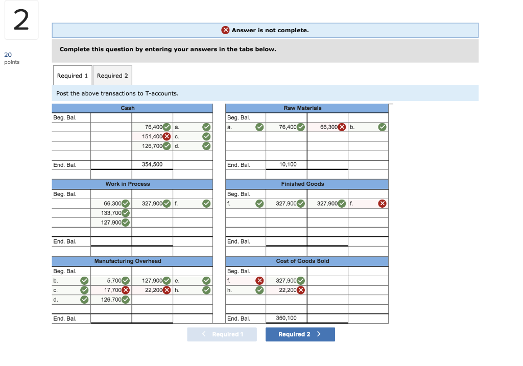Open Cash credit label dropdown showing 'c.'
Screen dimensions: 523x366
coord(193,137)
